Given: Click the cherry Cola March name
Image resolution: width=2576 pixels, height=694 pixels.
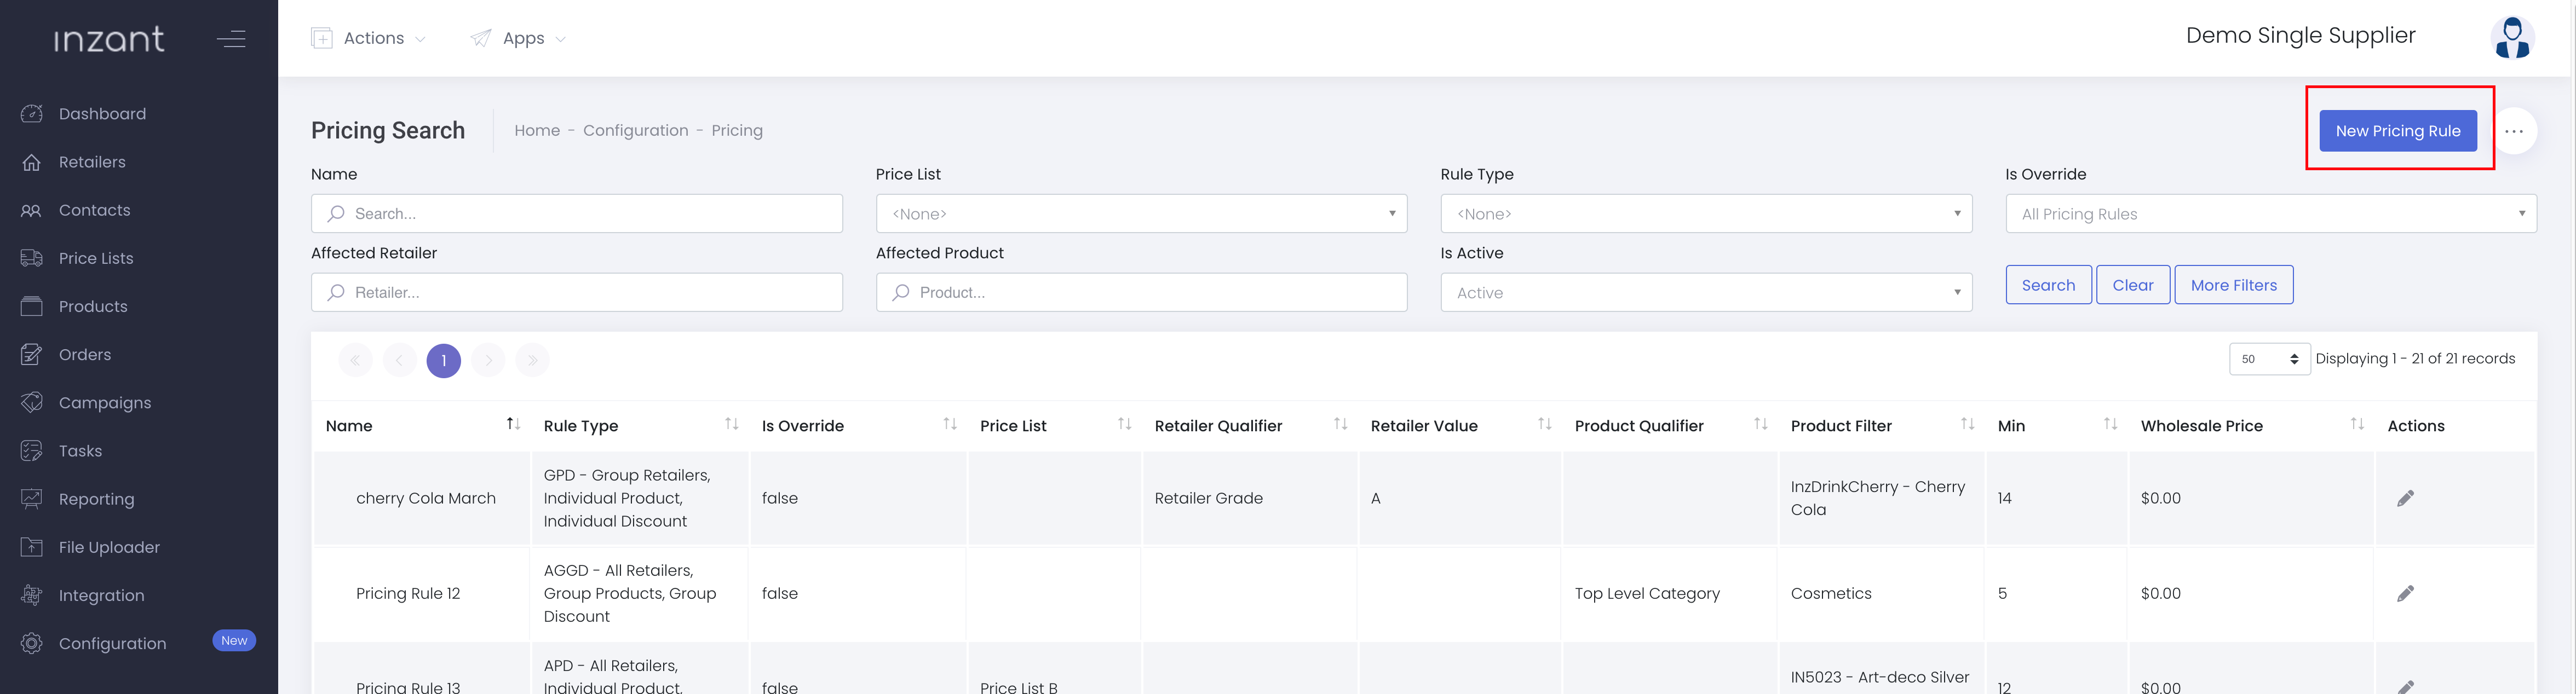Looking at the screenshot, I should (x=426, y=498).
